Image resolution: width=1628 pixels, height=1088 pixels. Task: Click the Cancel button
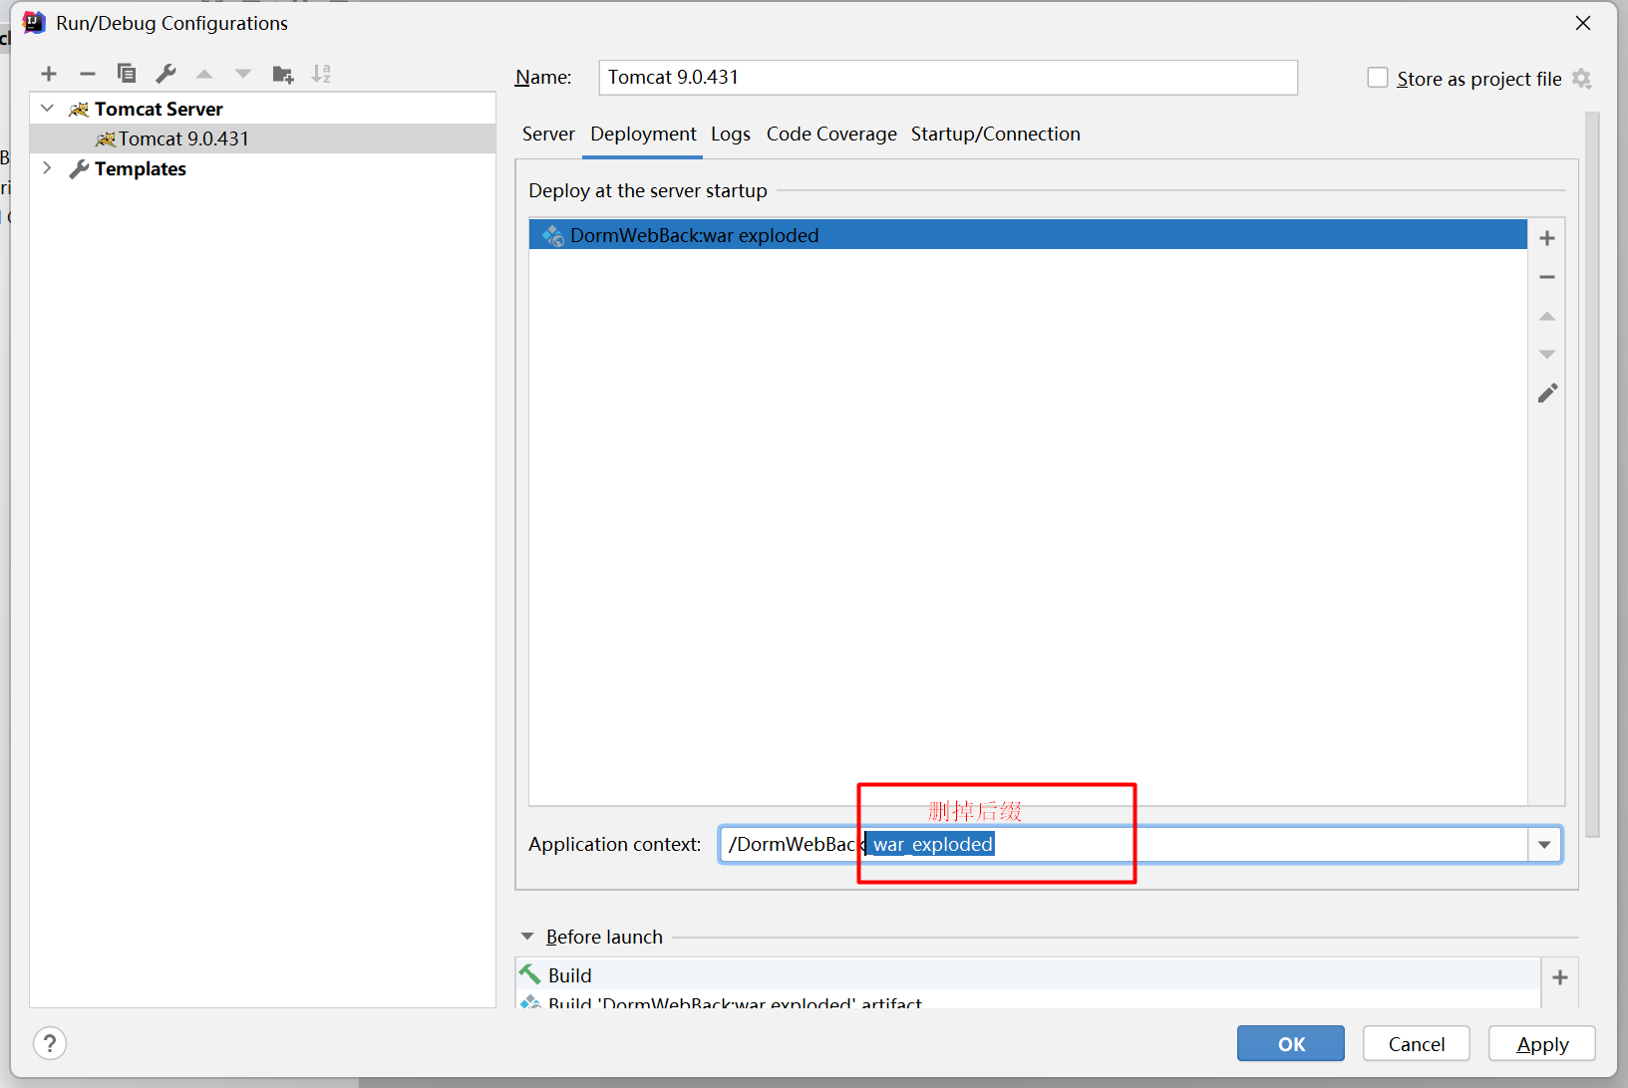pyautogui.click(x=1417, y=1043)
